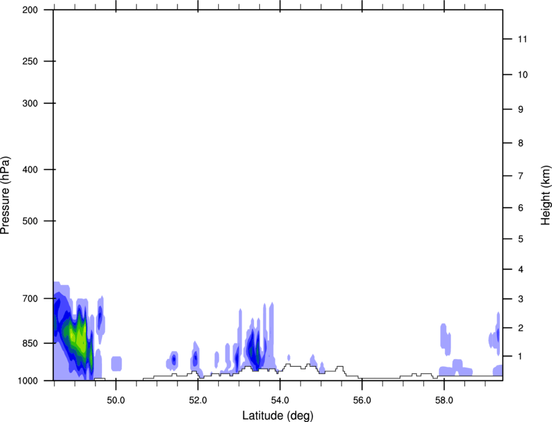This screenshot has width=552, height=422.
Task: Click the 5 km height label
Action: tap(521, 239)
